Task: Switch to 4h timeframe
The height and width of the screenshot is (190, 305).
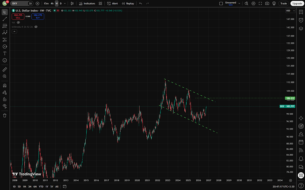Action: 52,4
